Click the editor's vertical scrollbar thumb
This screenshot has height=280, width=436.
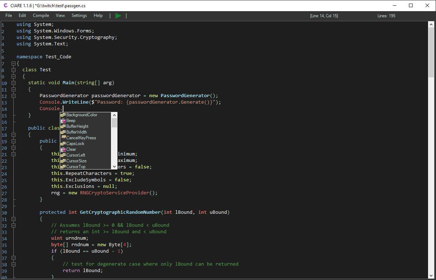coord(431,52)
